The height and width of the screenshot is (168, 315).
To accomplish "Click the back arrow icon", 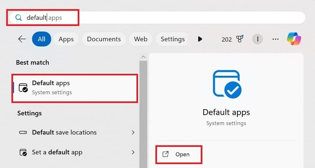I will pos(22,39).
